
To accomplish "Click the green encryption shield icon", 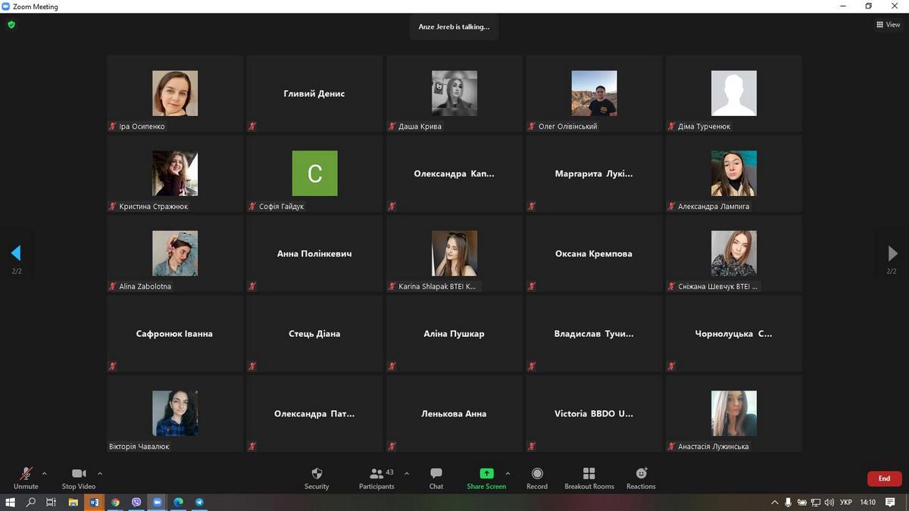I will (x=11, y=24).
